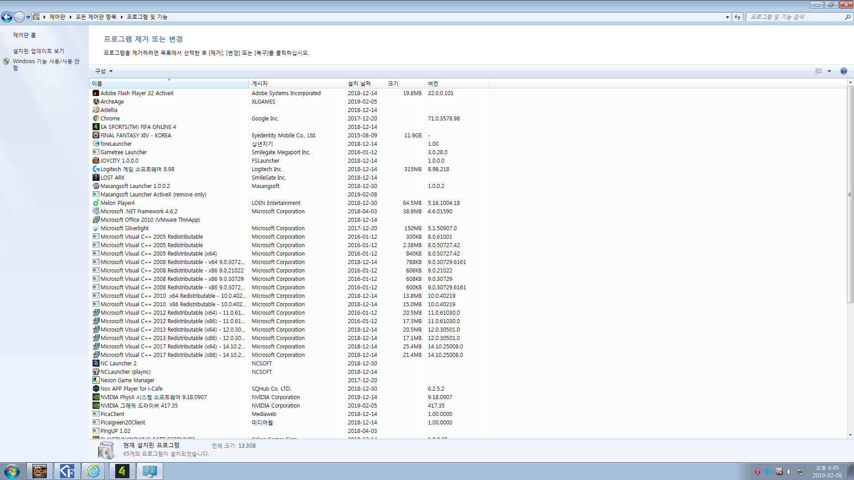Select the ArcheAge program icon
Image resolution: width=854 pixels, height=480 pixels.
coord(96,102)
